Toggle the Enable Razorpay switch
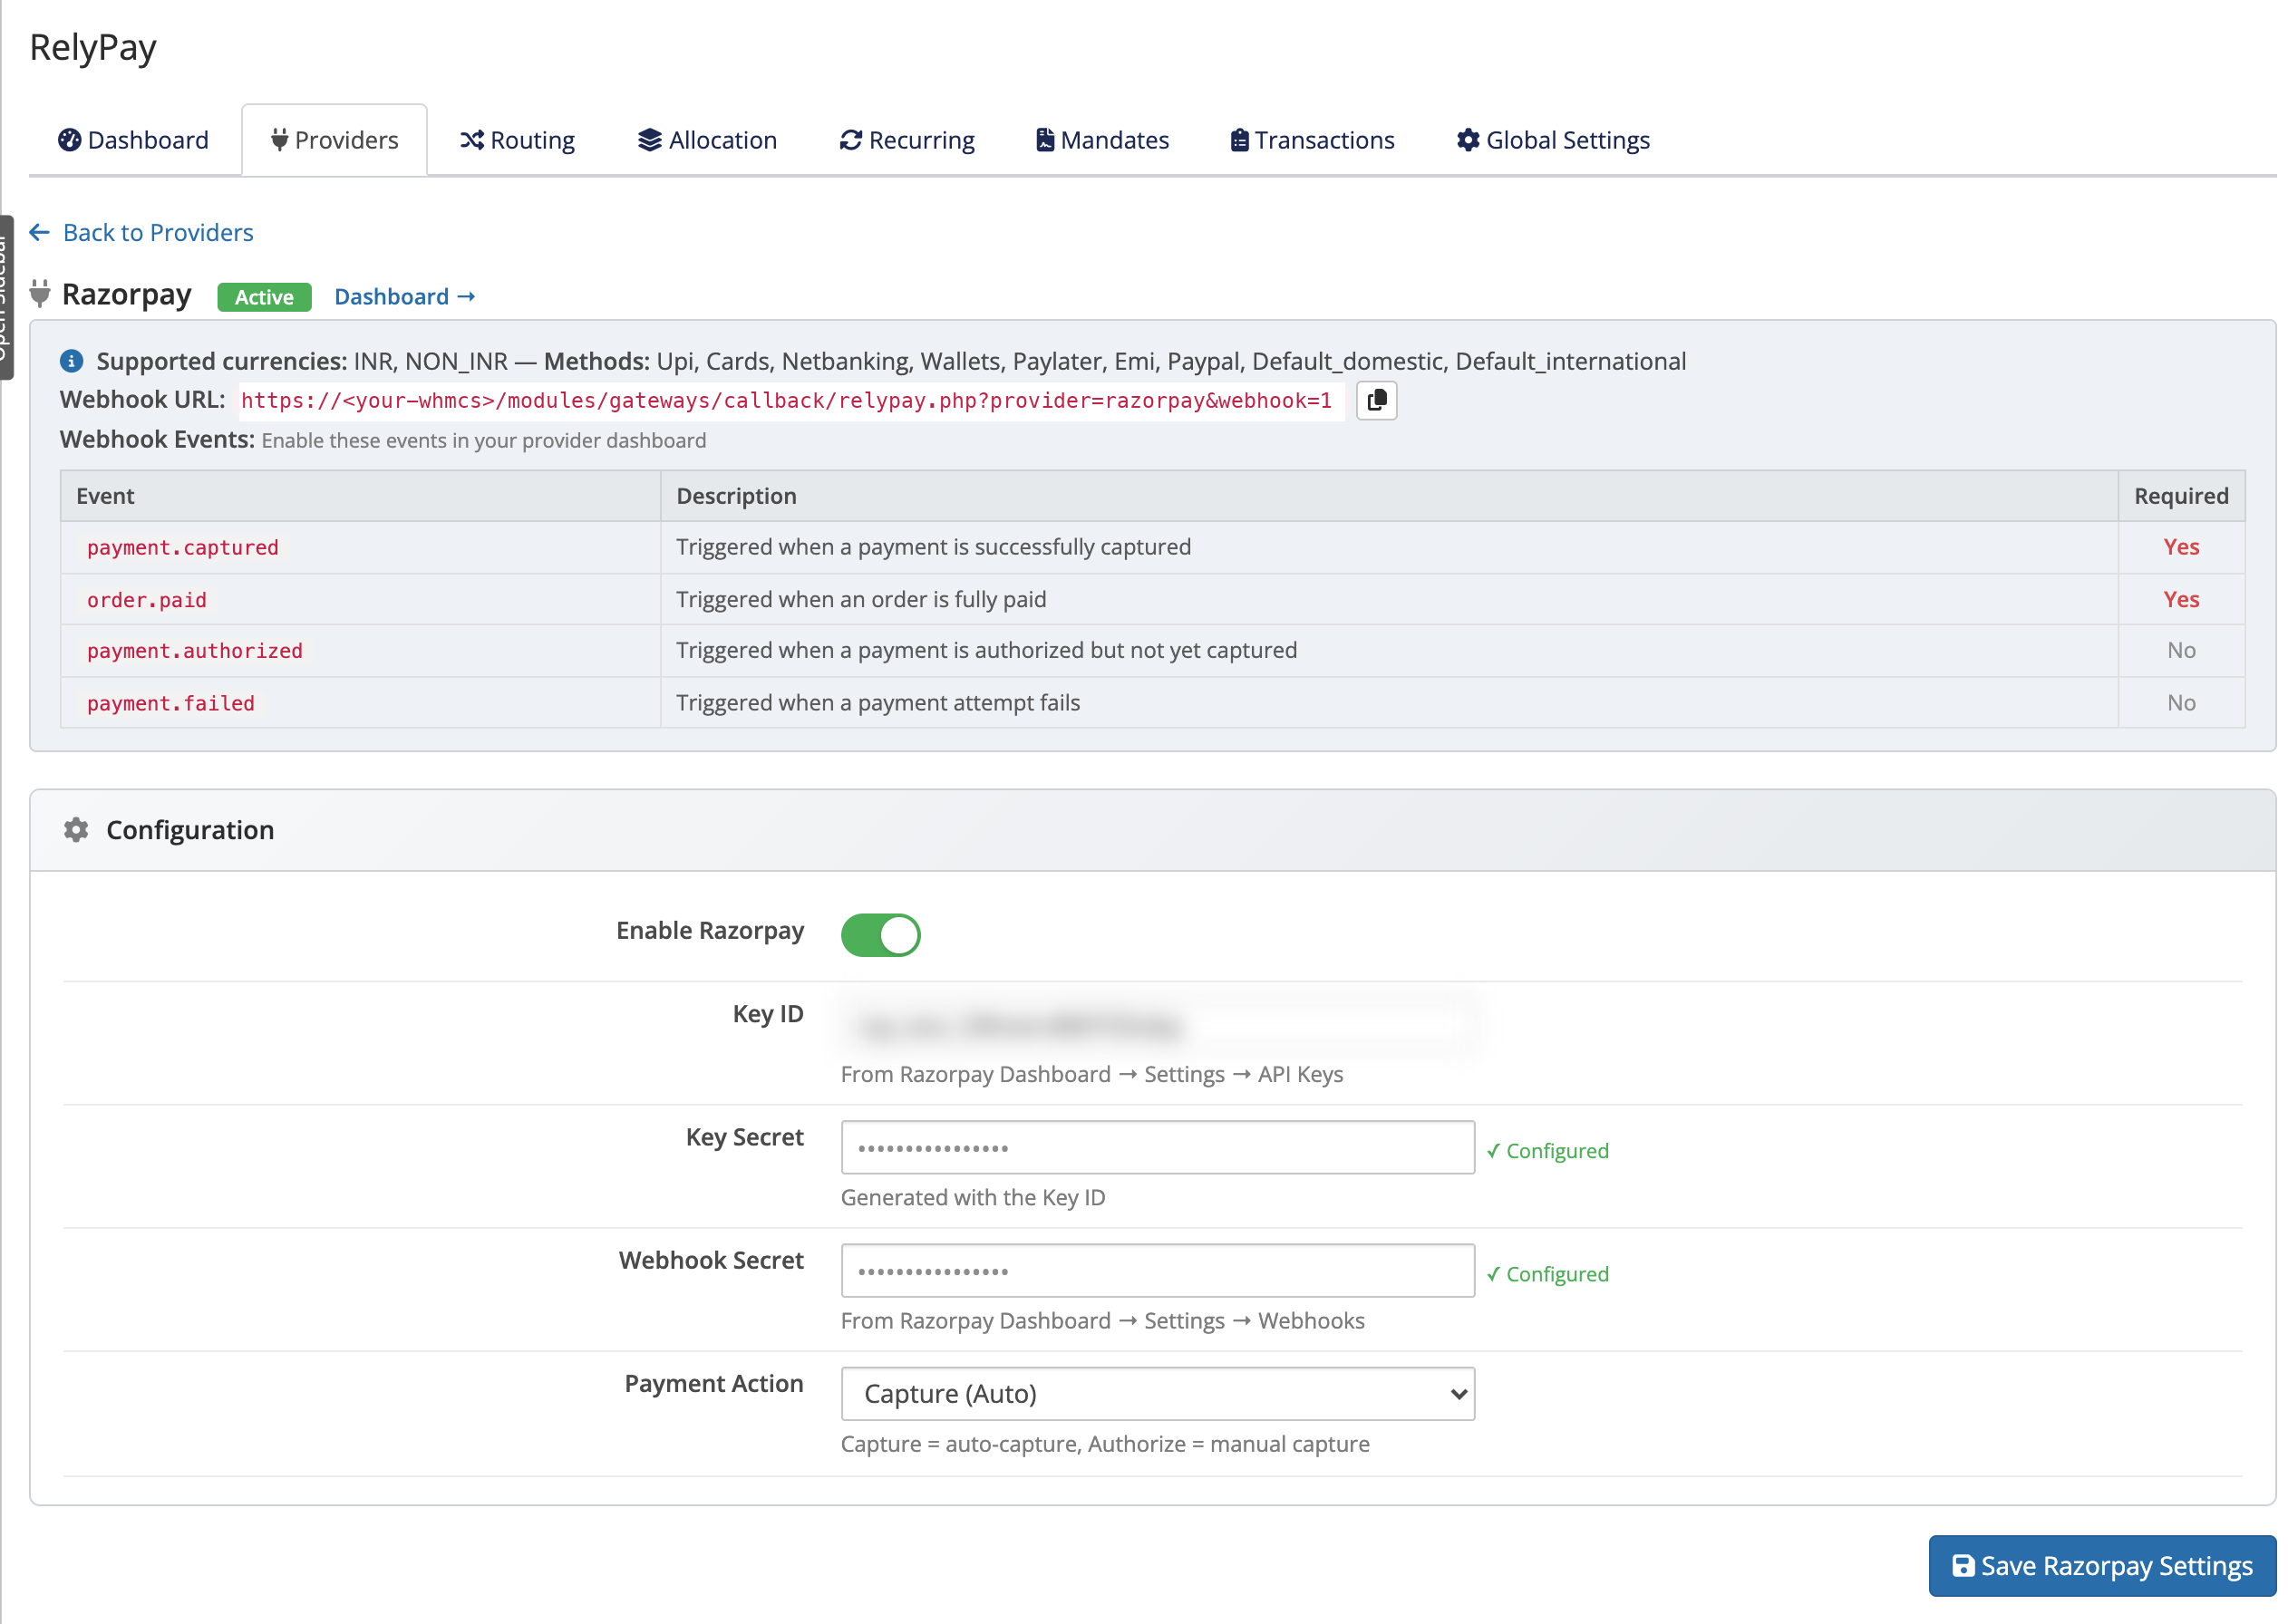Viewport: 2288px width, 1624px height. coord(880,935)
